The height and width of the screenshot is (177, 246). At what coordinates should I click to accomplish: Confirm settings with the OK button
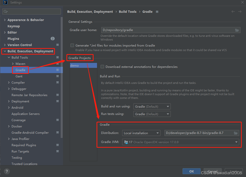pyautogui.click(x=192, y=171)
